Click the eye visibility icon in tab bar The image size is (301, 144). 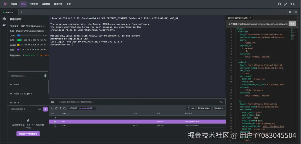pos(290,12)
